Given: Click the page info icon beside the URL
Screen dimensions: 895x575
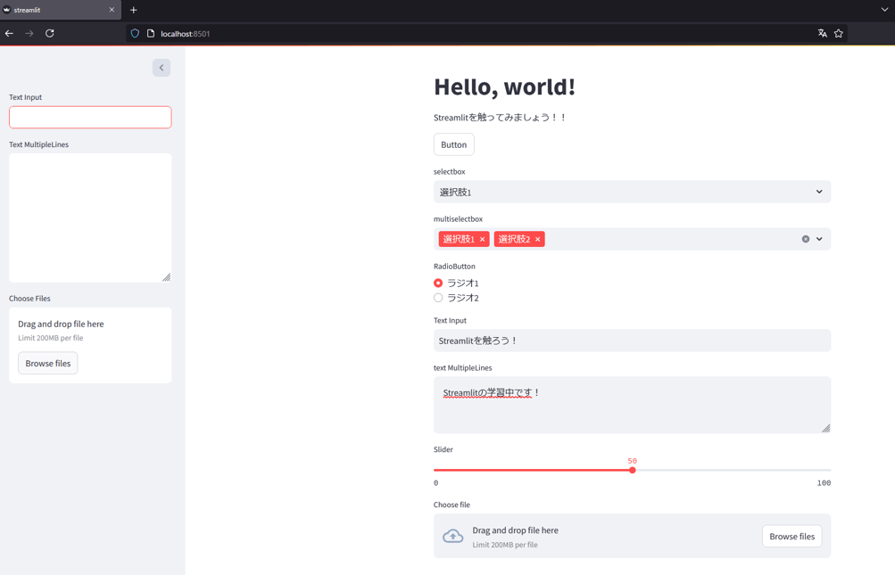Looking at the screenshot, I should [151, 34].
